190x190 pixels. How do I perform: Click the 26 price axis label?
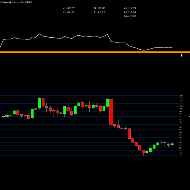tap(180, 148)
